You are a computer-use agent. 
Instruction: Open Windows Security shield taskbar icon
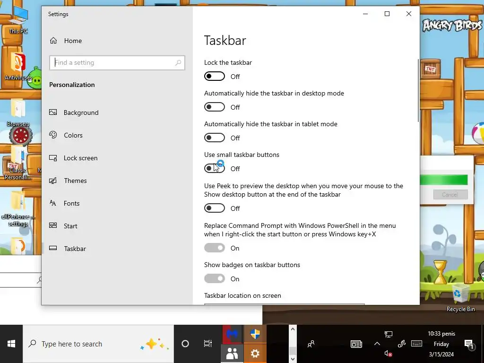255,334
